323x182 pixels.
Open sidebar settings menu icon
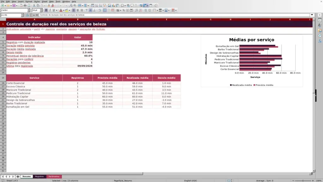tap(320, 15)
